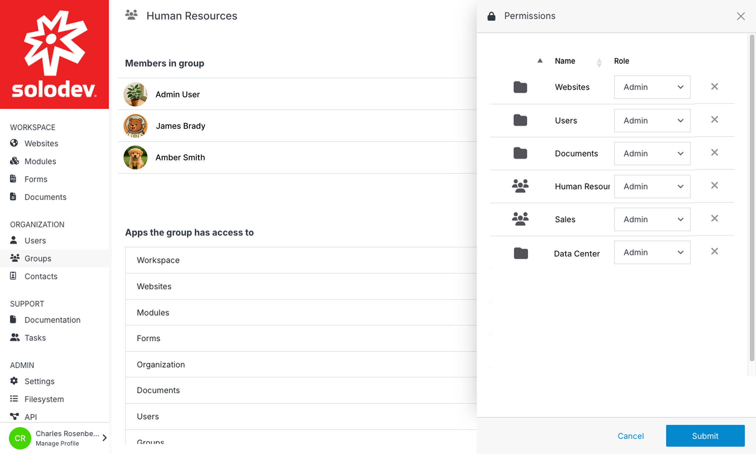
Task: Cancel the Permissions panel
Action: (631, 436)
